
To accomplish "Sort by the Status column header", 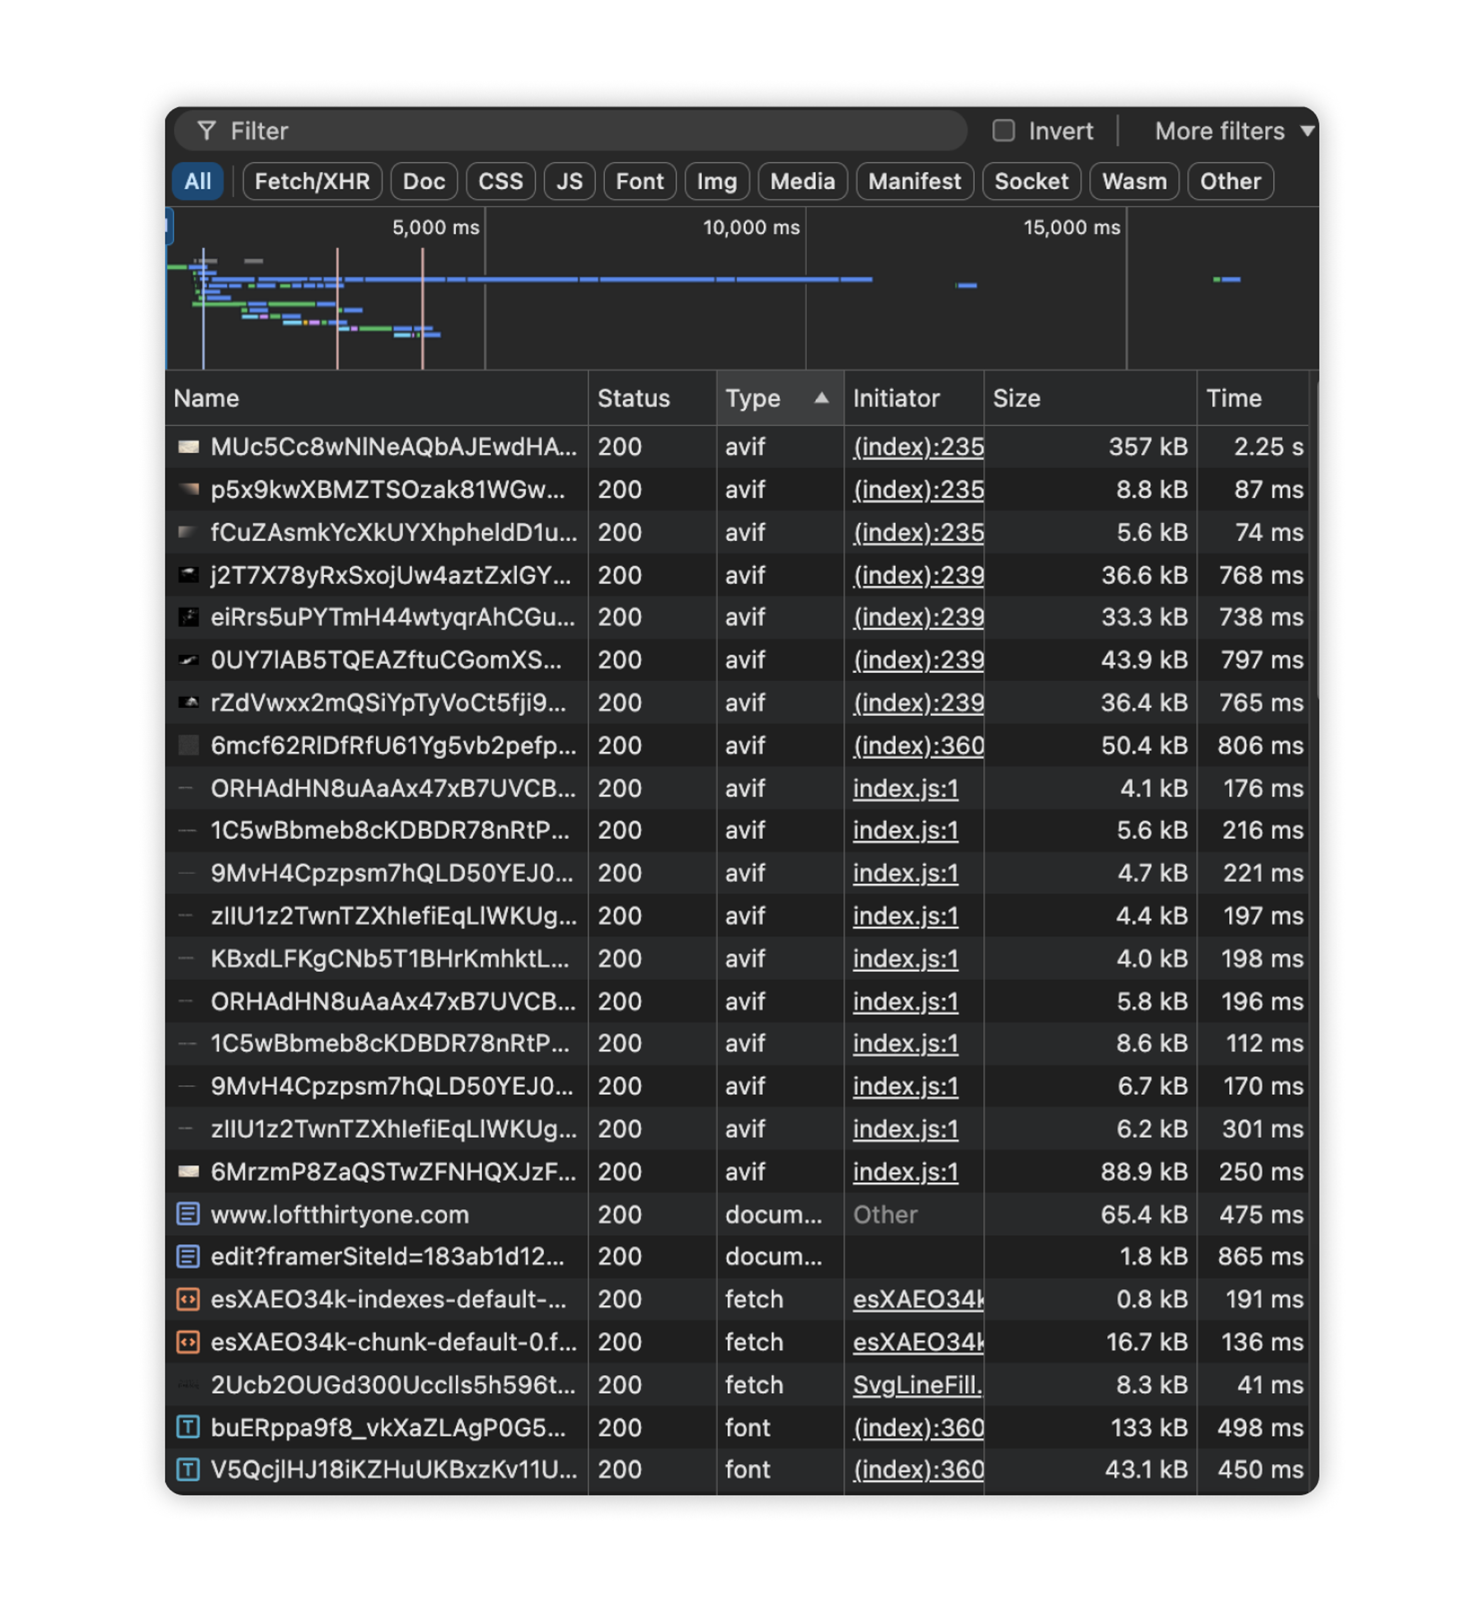I will tap(652, 398).
